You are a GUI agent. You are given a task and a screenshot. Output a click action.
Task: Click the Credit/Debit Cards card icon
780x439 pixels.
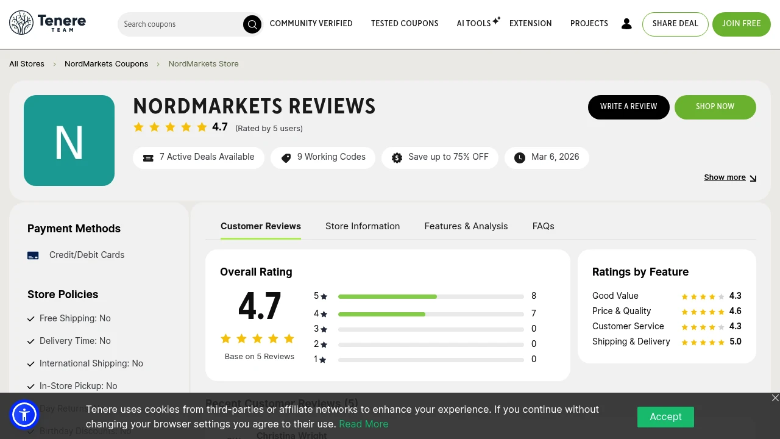tap(33, 255)
